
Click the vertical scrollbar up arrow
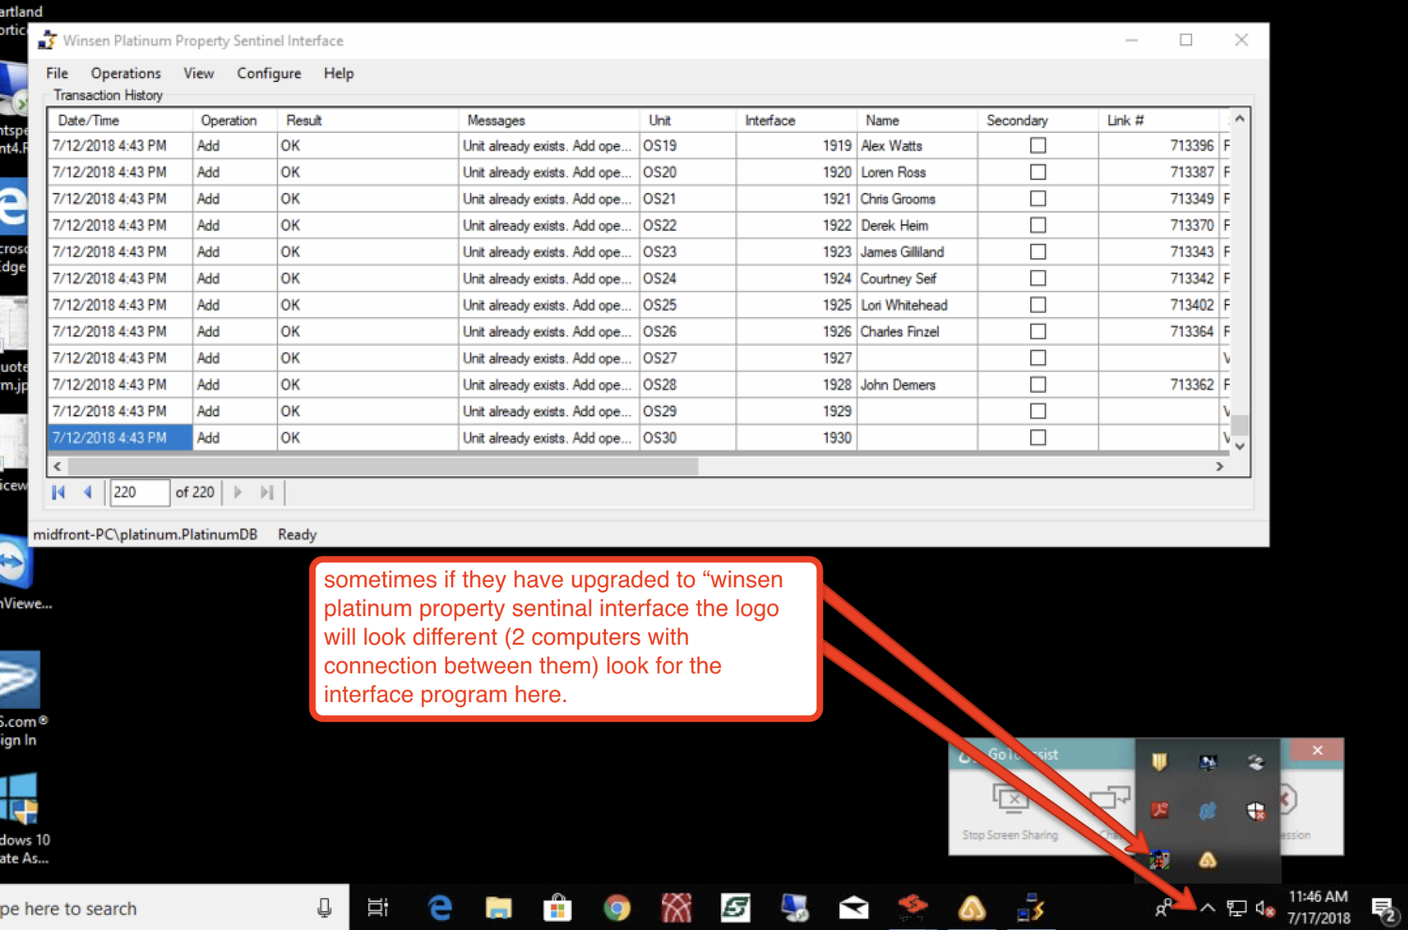[1240, 119]
